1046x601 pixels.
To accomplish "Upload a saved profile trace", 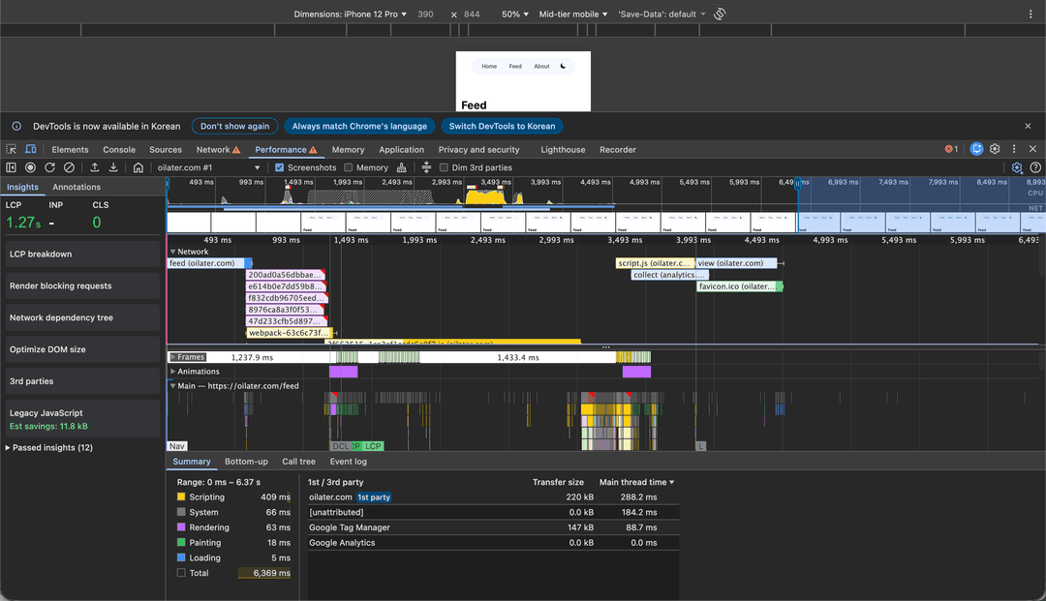I will [95, 167].
